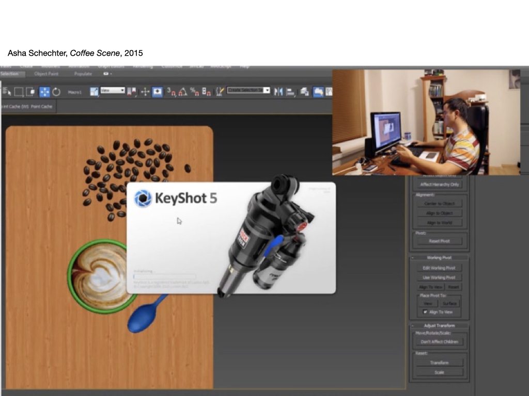Click the Align To View button
Viewport: 529px width, 396px height.
tap(430, 287)
